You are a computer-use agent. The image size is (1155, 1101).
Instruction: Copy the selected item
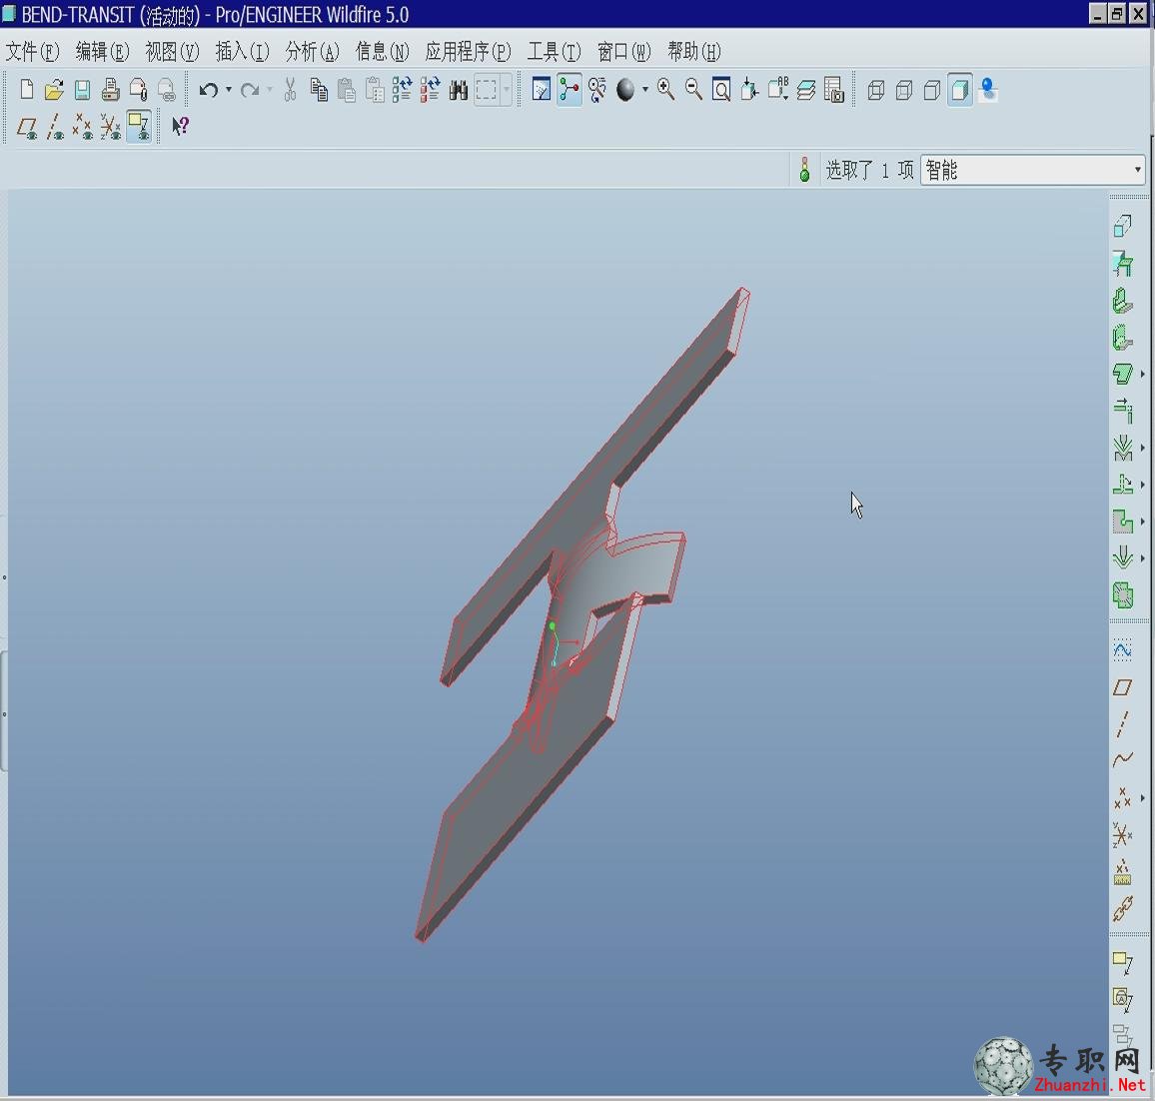coord(318,90)
